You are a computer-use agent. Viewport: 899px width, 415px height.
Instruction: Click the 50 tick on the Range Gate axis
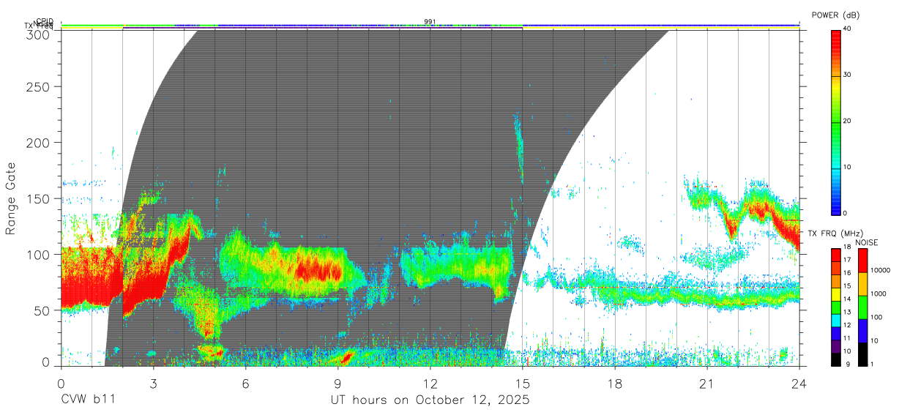pyautogui.click(x=43, y=310)
